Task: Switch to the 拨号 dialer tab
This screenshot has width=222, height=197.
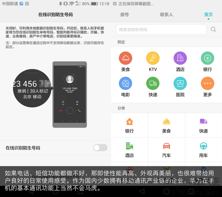Action: click(125, 14)
